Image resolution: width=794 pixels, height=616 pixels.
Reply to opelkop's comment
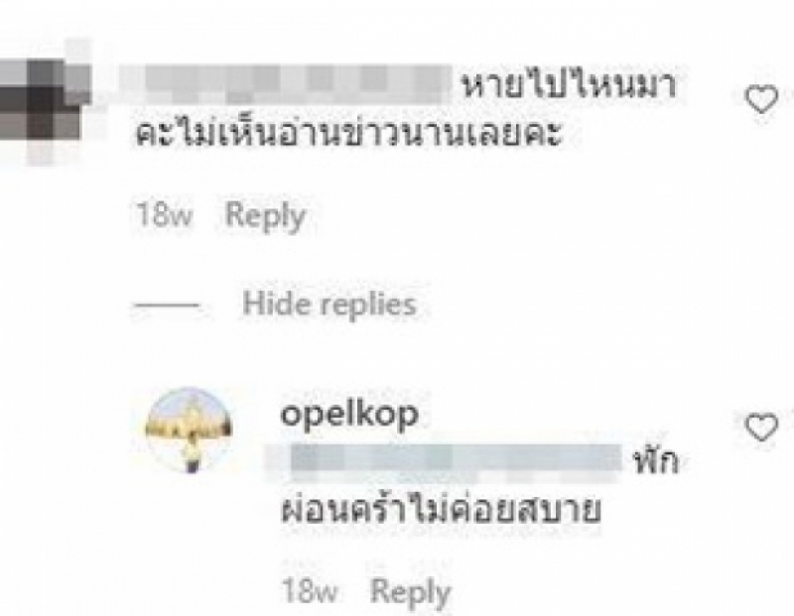click(x=410, y=591)
